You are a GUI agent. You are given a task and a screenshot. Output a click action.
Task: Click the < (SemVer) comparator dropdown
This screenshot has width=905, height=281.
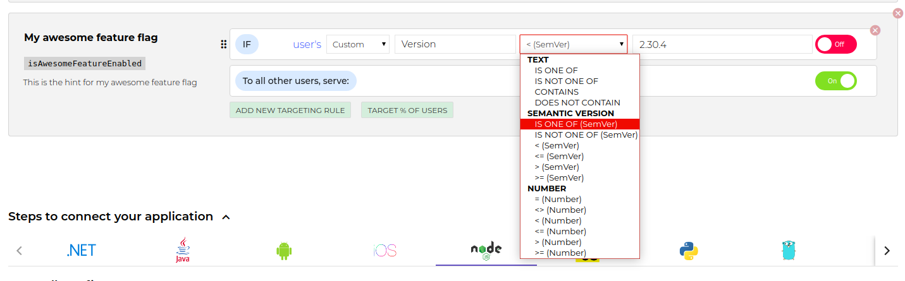click(573, 44)
